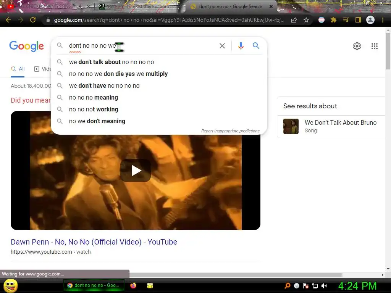This screenshot has width=391, height=293.
Task: Reload the page with the refresh icon
Action: (33, 20)
